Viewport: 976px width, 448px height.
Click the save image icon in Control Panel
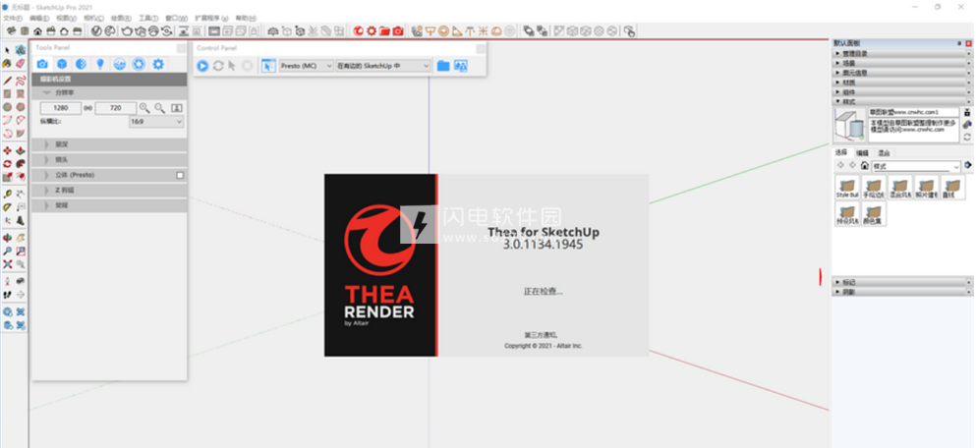(x=461, y=65)
